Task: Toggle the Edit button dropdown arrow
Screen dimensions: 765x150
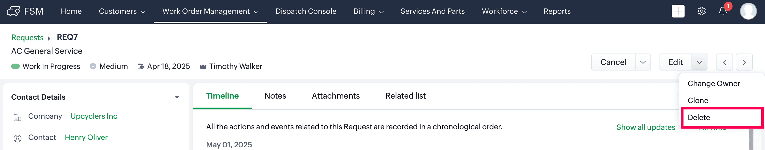Action: point(699,62)
